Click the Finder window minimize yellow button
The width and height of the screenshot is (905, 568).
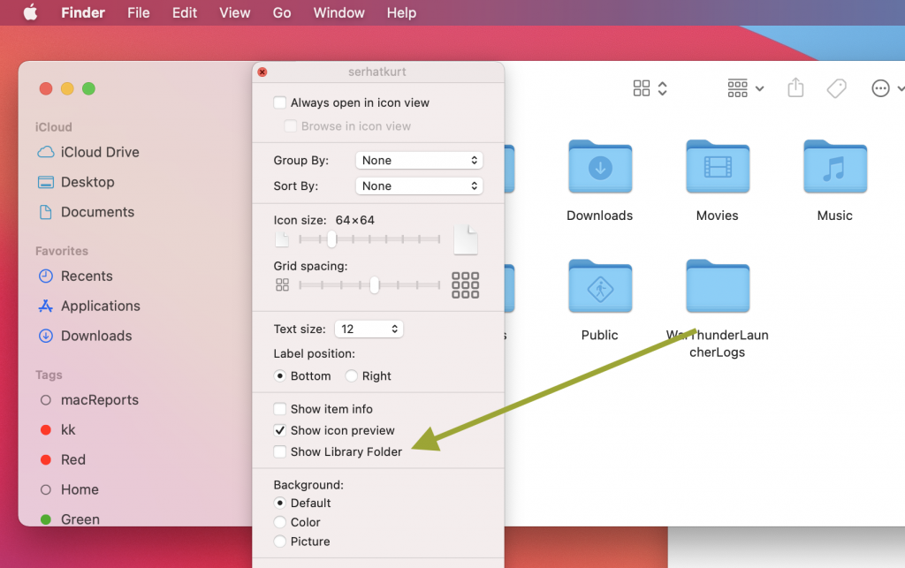pyautogui.click(x=67, y=89)
